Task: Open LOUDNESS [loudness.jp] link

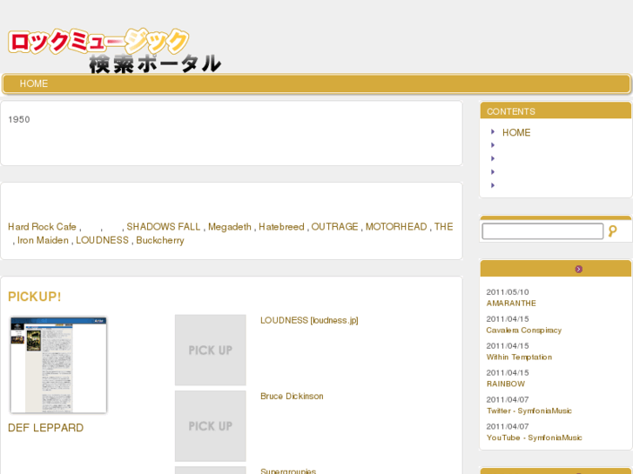Action: point(309,320)
